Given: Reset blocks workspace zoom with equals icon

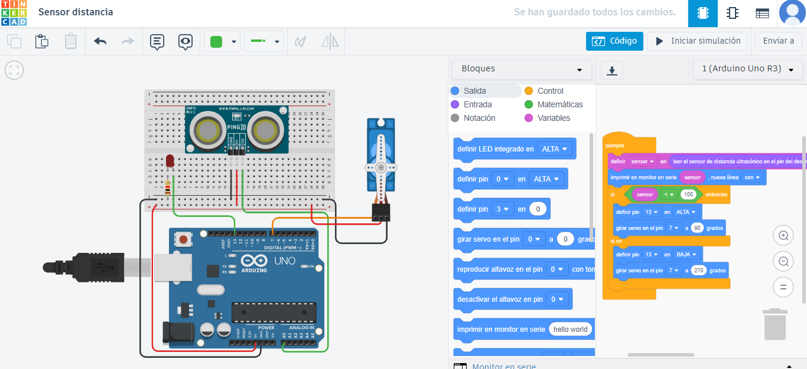Looking at the screenshot, I should coord(783,287).
